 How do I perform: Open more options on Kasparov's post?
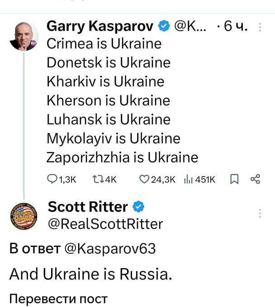click(260, 27)
